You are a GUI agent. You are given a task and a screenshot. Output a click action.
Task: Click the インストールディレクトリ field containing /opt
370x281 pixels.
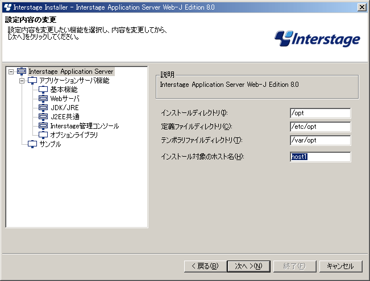320,113
